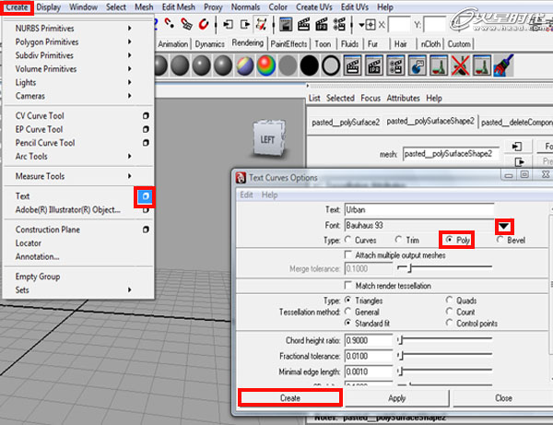This screenshot has height=425, width=553.
Task: Click the Create button in Text Curves Options
Action: 290,398
